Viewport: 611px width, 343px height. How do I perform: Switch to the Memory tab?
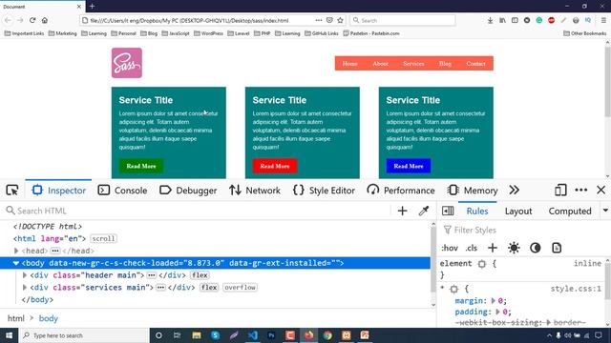[473, 191]
